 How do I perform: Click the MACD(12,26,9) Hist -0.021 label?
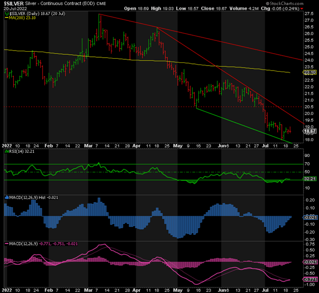(34, 197)
